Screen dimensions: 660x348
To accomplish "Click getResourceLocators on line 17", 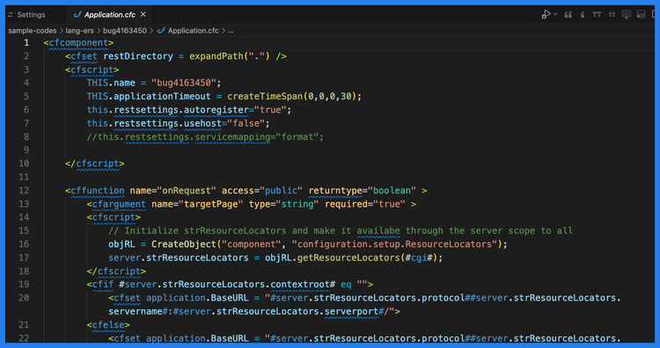I will click(348, 257).
